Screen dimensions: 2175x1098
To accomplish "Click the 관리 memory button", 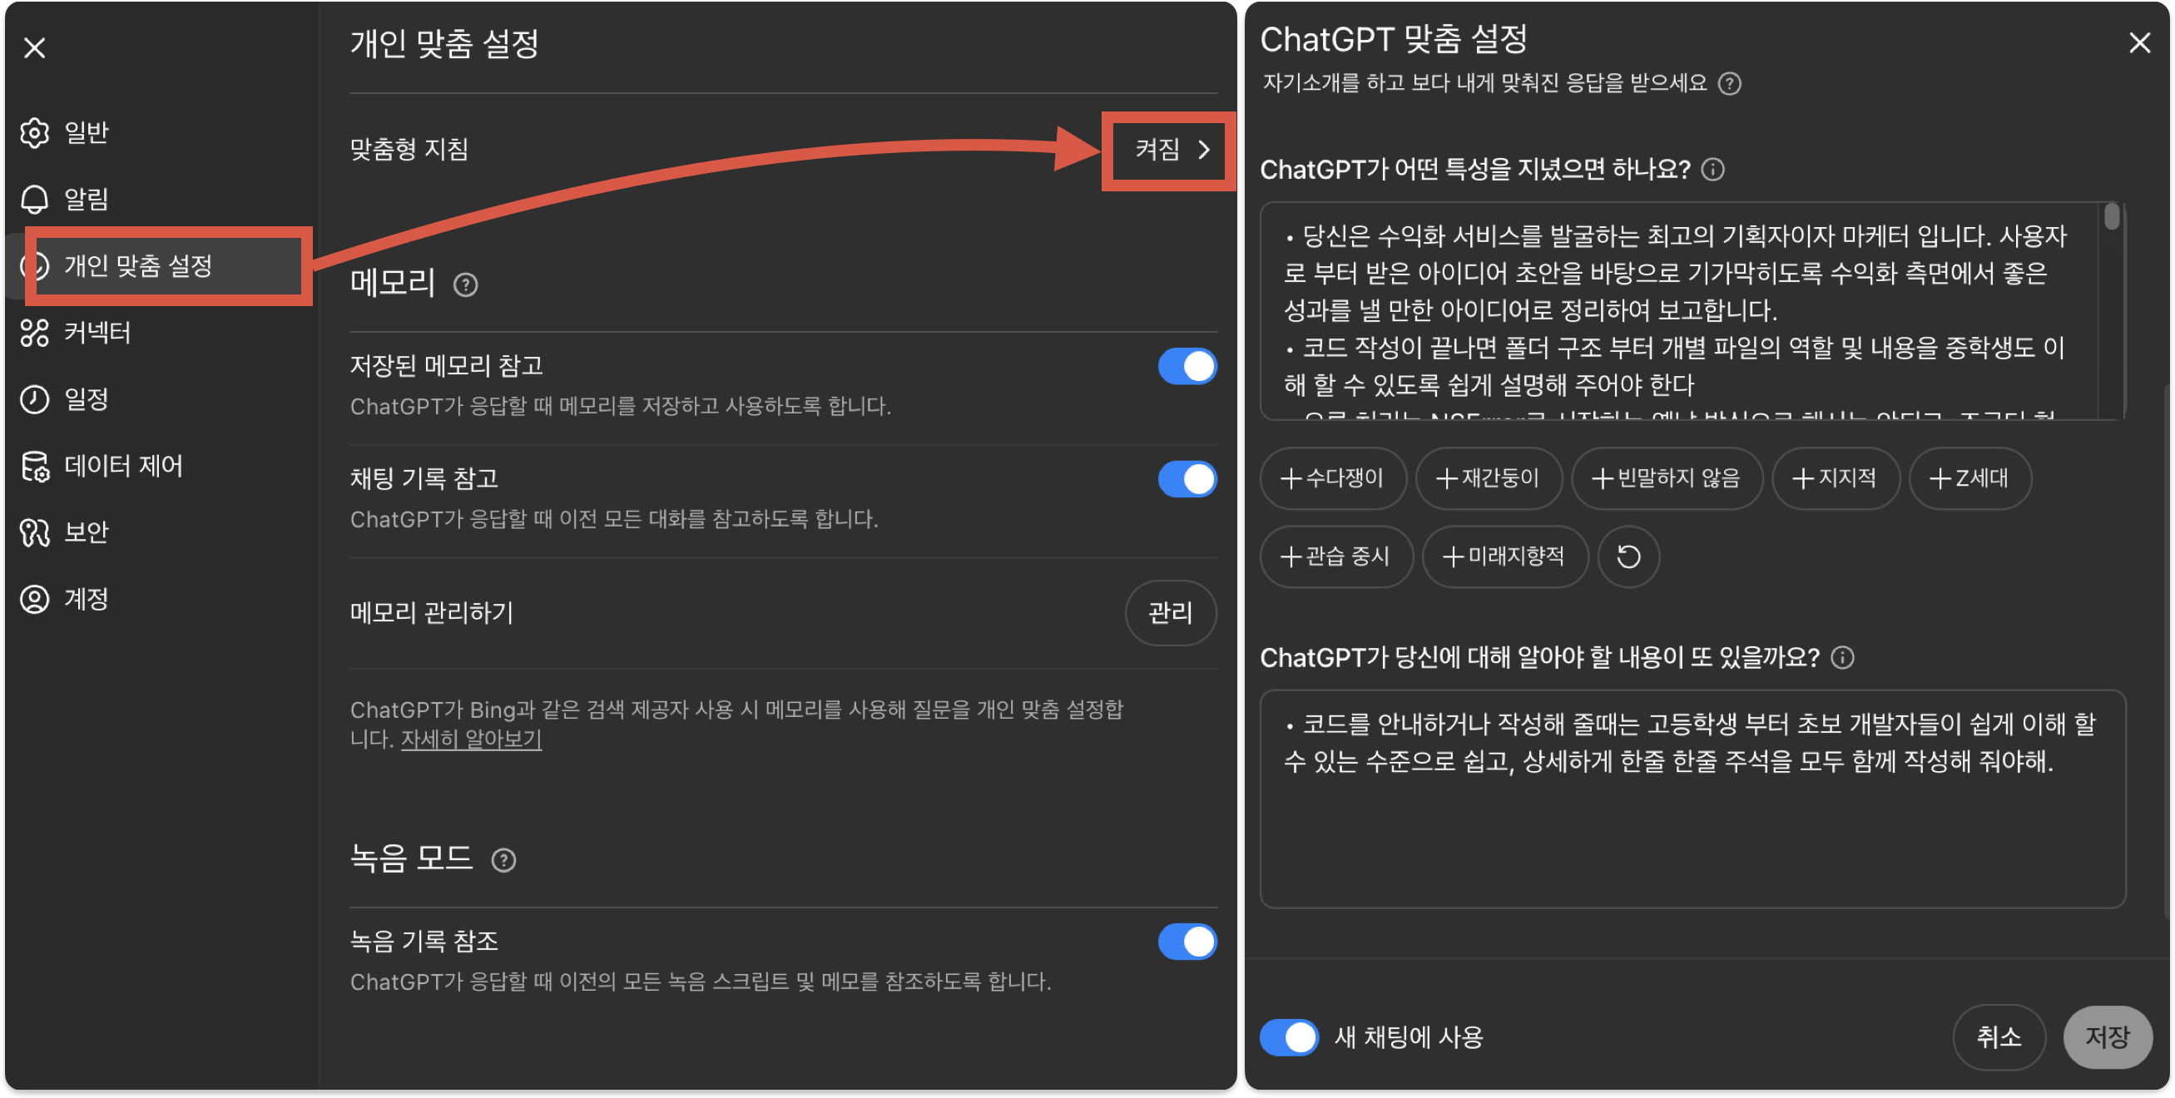I will pyautogui.click(x=1169, y=613).
